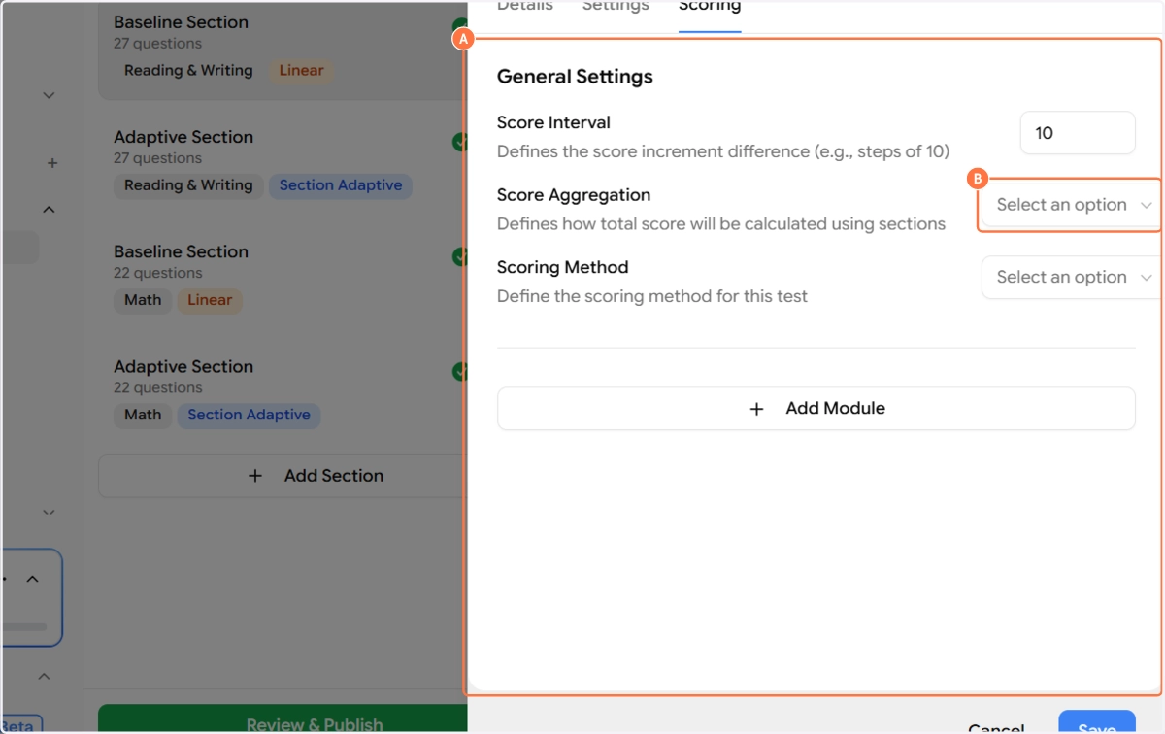Click green checkmark on Math Baseline Section
The height and width of the screenshot is (734, 1165).
(x=459, y=256)
